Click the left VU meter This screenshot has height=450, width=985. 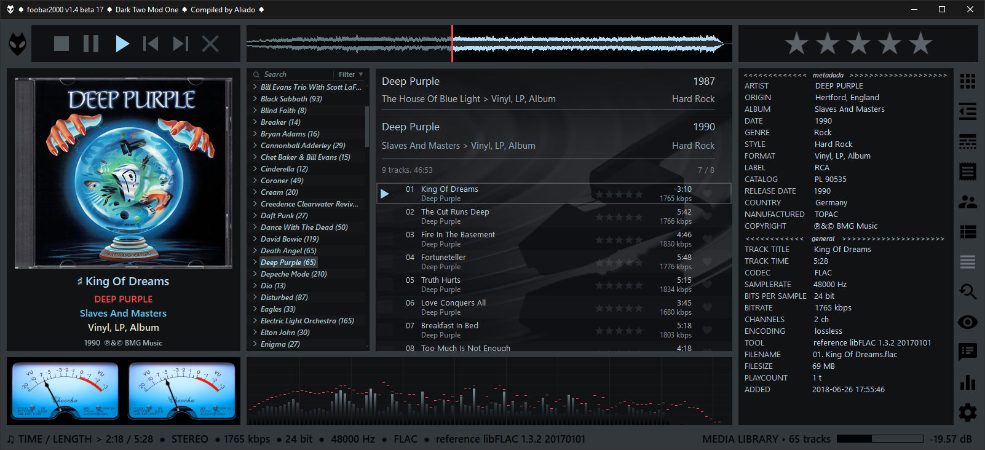(65, 391)
